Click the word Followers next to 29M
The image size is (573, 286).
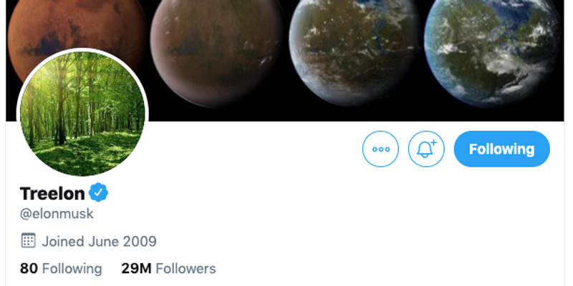(x=186, y=269)
